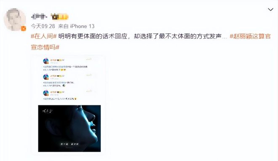Expand the truncated text ellipsis after 发声

click(x=225, y=38)
